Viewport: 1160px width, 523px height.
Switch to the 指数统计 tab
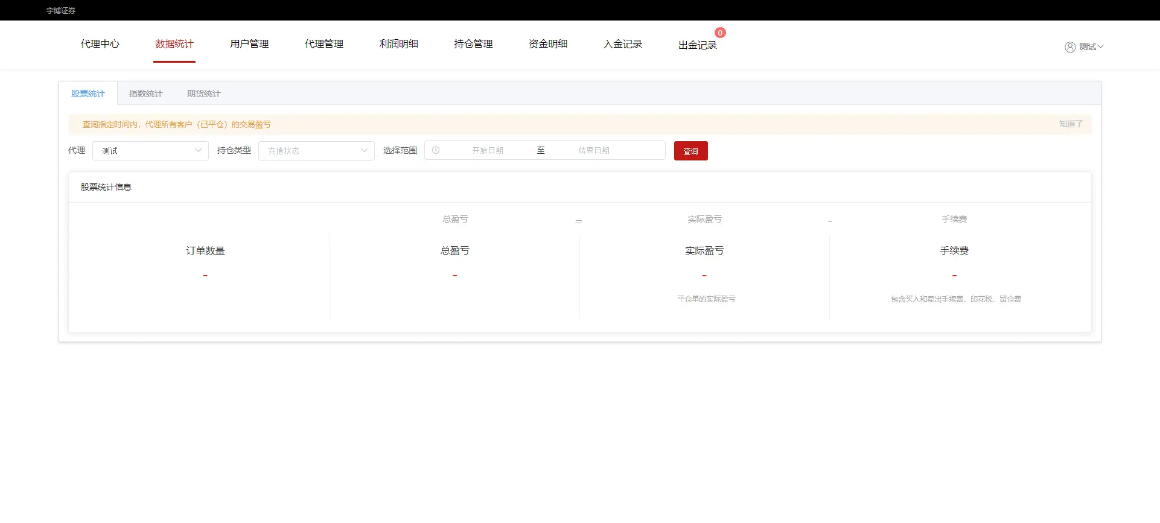[x=145, y=94]
